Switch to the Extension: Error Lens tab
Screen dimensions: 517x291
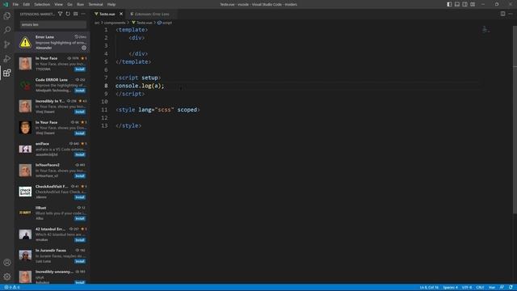tap(152, 14)
